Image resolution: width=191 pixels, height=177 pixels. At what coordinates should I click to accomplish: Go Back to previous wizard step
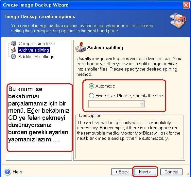pyautogui.click(x=122, y=172)
